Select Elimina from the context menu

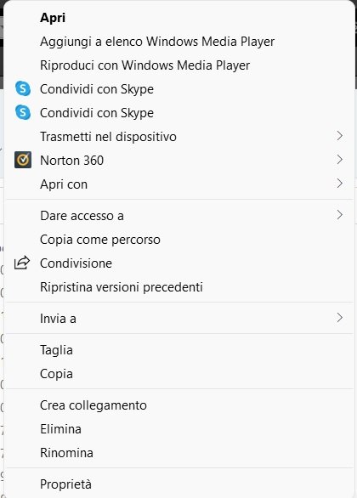[x=60, y=429]
